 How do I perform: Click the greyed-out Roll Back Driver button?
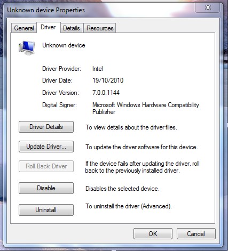pos(46,166)
